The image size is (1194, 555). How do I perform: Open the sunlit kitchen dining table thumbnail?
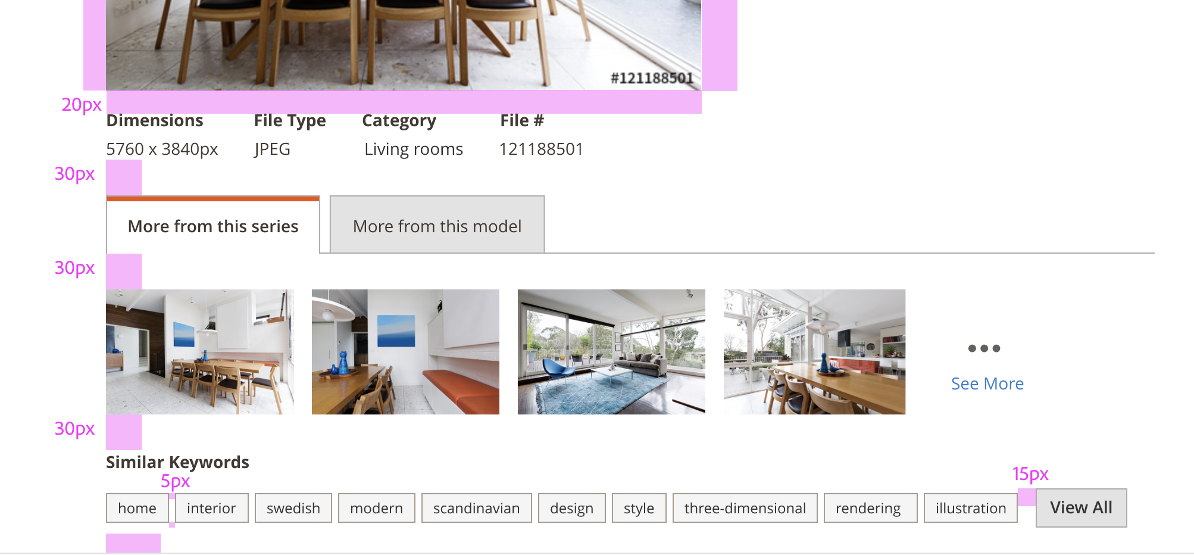[x=814, y=352]
